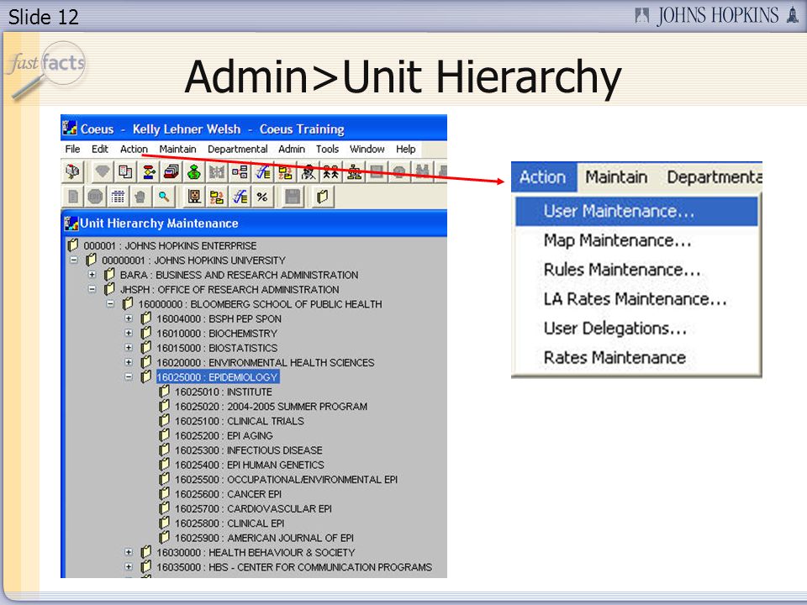Open the Departmental menu in the Coeus menu bar
Viewport: 807px width, 605px height.
[238, 150]
